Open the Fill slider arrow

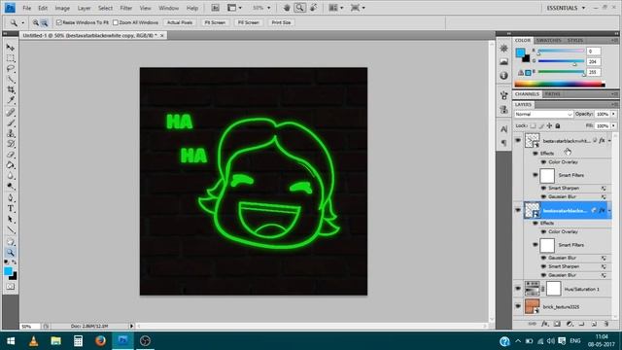point(613,125)
